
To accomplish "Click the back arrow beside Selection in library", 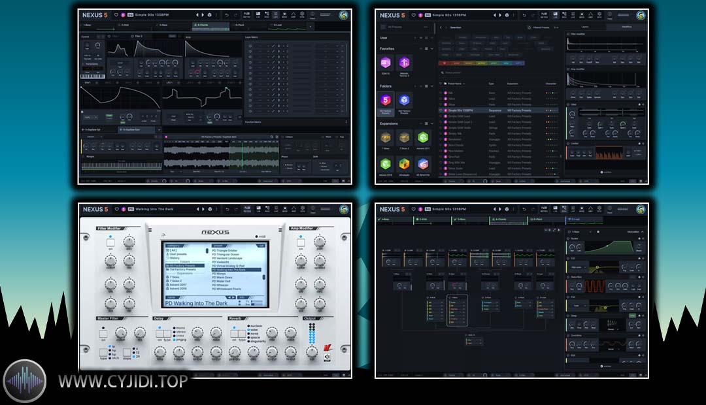I will pos(441,27).
